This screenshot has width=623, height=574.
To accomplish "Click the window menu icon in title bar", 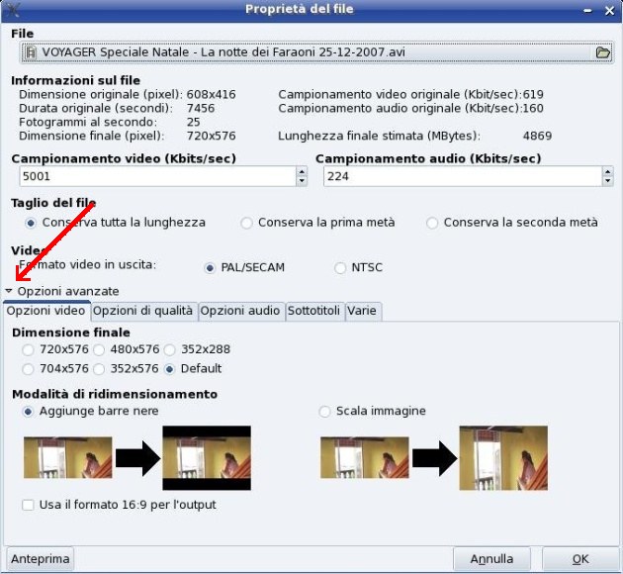I will coord(12,9).
